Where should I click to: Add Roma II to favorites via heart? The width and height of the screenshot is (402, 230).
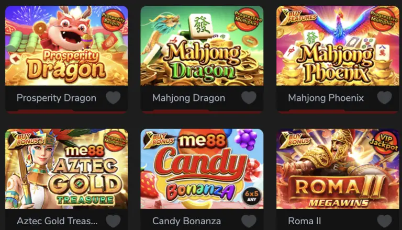(x=385, y=221)
